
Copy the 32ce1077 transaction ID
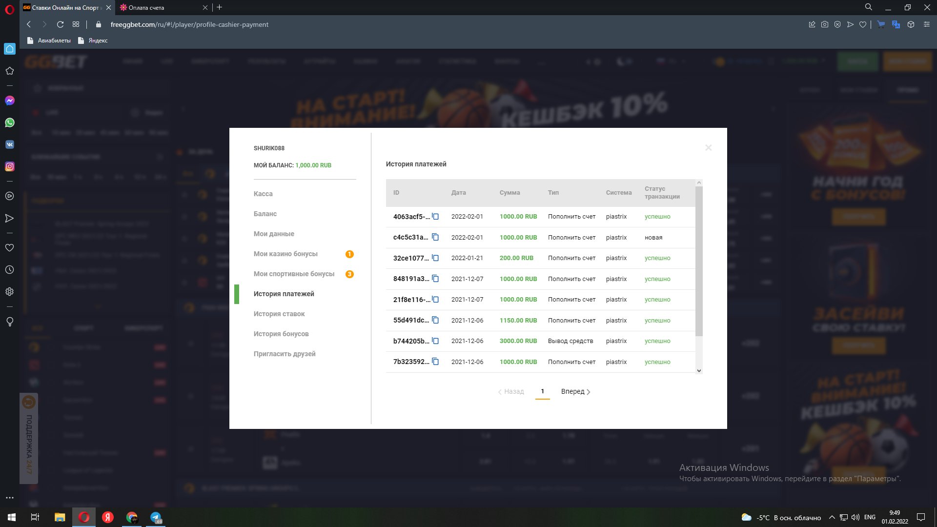pos(435,258)
